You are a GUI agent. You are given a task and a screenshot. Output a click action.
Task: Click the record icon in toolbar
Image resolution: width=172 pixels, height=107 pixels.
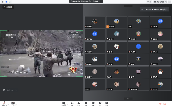93,104
